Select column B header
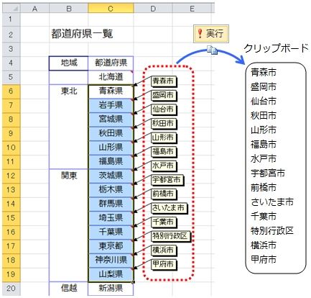Viewport: 311px width, 298px height. 69,9
